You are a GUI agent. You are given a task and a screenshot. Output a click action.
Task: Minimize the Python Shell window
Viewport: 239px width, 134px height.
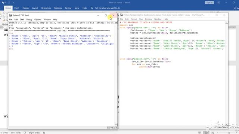(x=98, y=15)
